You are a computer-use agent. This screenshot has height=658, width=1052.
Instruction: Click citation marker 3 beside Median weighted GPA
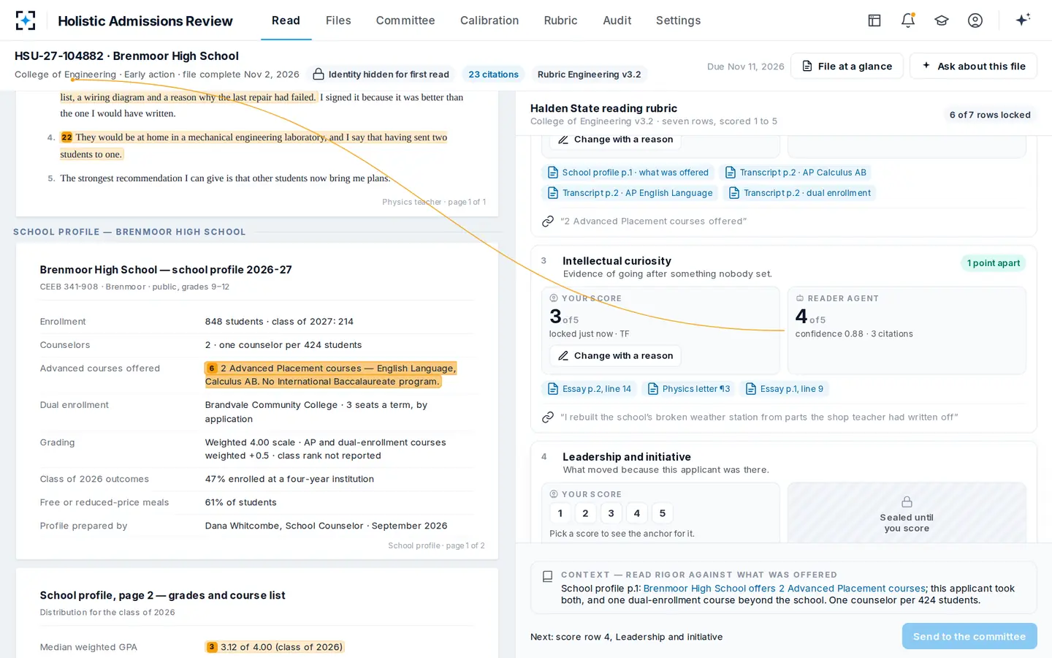coord(212,647)
